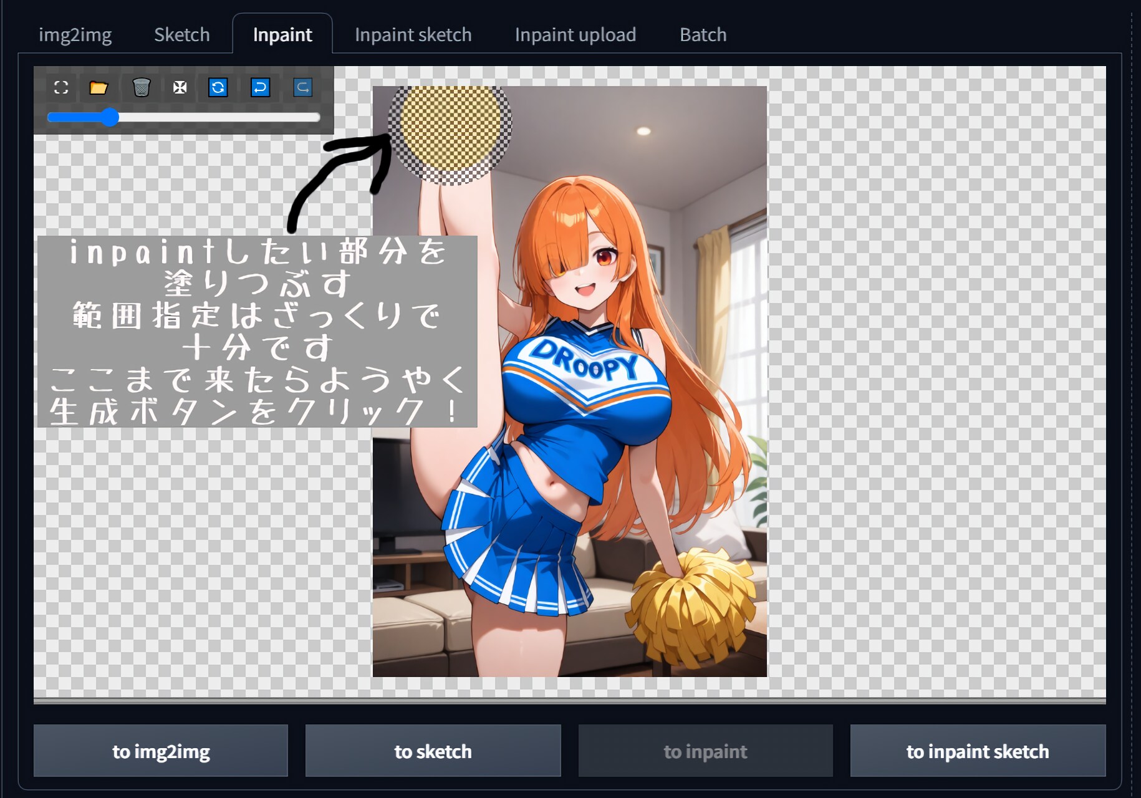Click the painted circular mask area
The height and width of the screenshot is (798, 1141).
point(450,134)
